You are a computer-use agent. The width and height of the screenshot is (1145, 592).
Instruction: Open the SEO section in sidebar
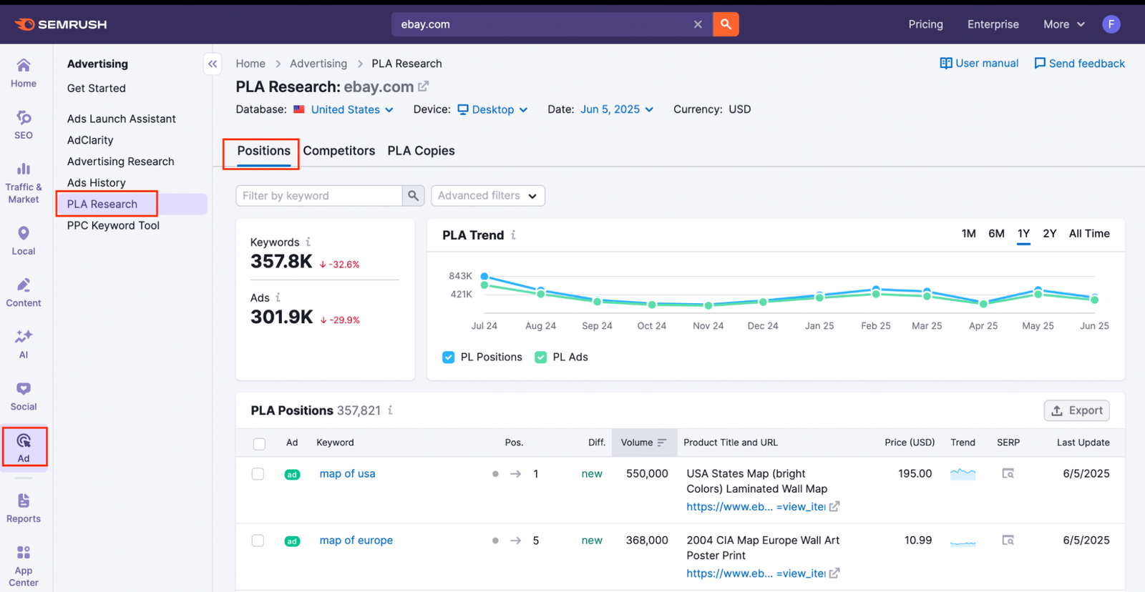[24, 124]
